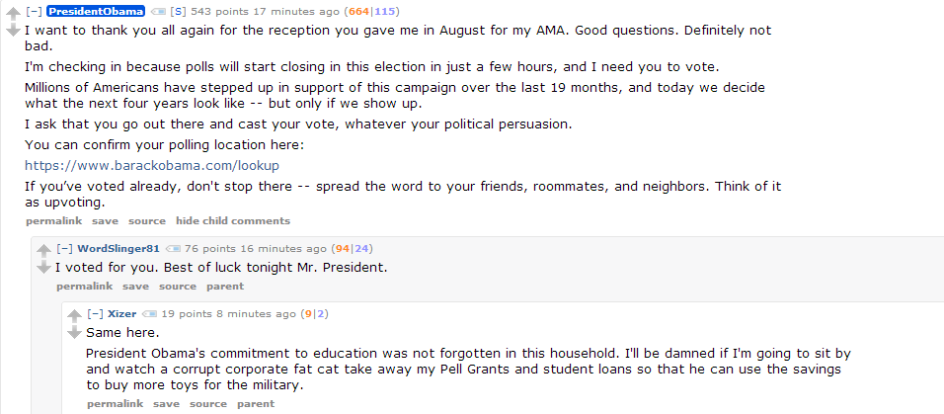This screenshot has width=944, height=414.
Task: Collapse PresidentObama's comment thread with [–]
Action: [x=34, y=12]
